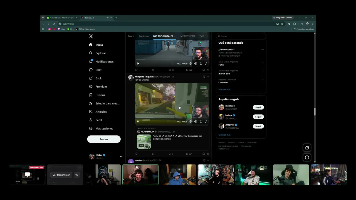Open the floating chat messages button
Viewport: 356px width, 200px height.
[307, 157]
